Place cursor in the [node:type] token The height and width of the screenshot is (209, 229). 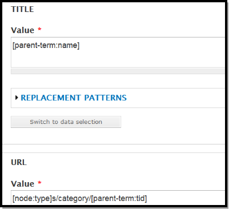[x=33, y=199]
